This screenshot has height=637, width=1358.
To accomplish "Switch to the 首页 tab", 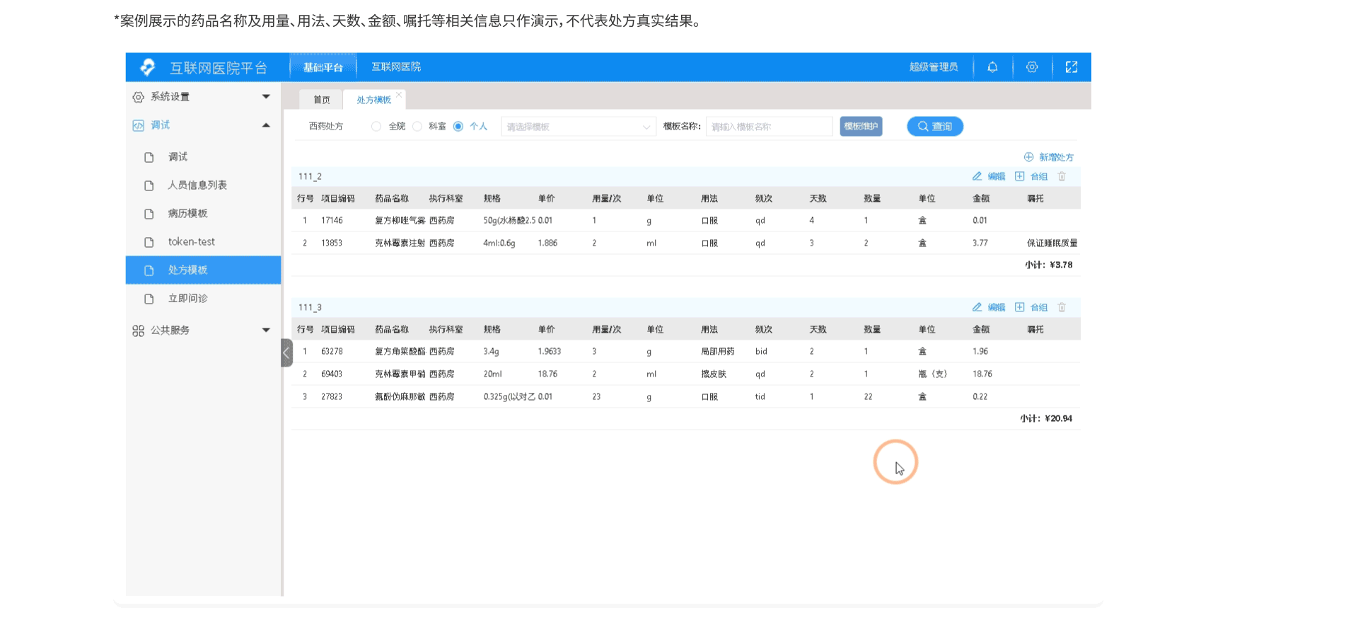I will [x=322, y=100].
